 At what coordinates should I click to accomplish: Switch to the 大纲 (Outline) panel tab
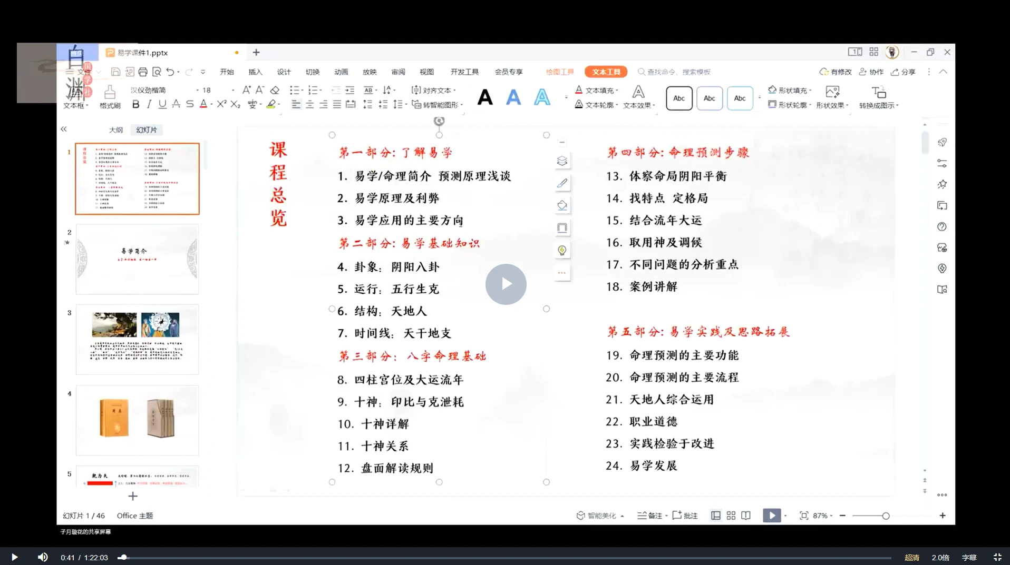point(116,130)
